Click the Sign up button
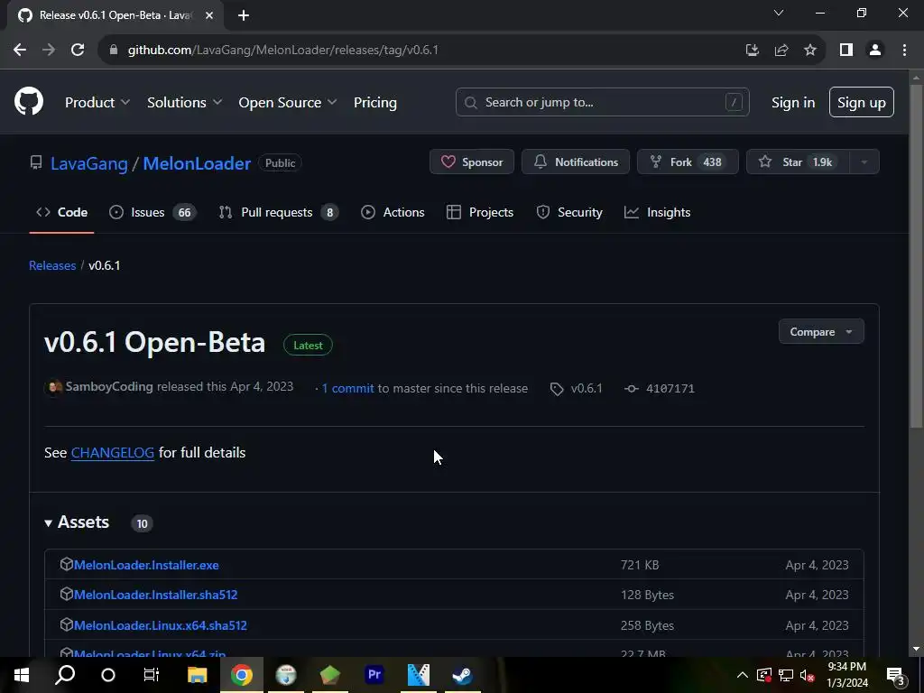The image size is (924, 693). point(862,102)
